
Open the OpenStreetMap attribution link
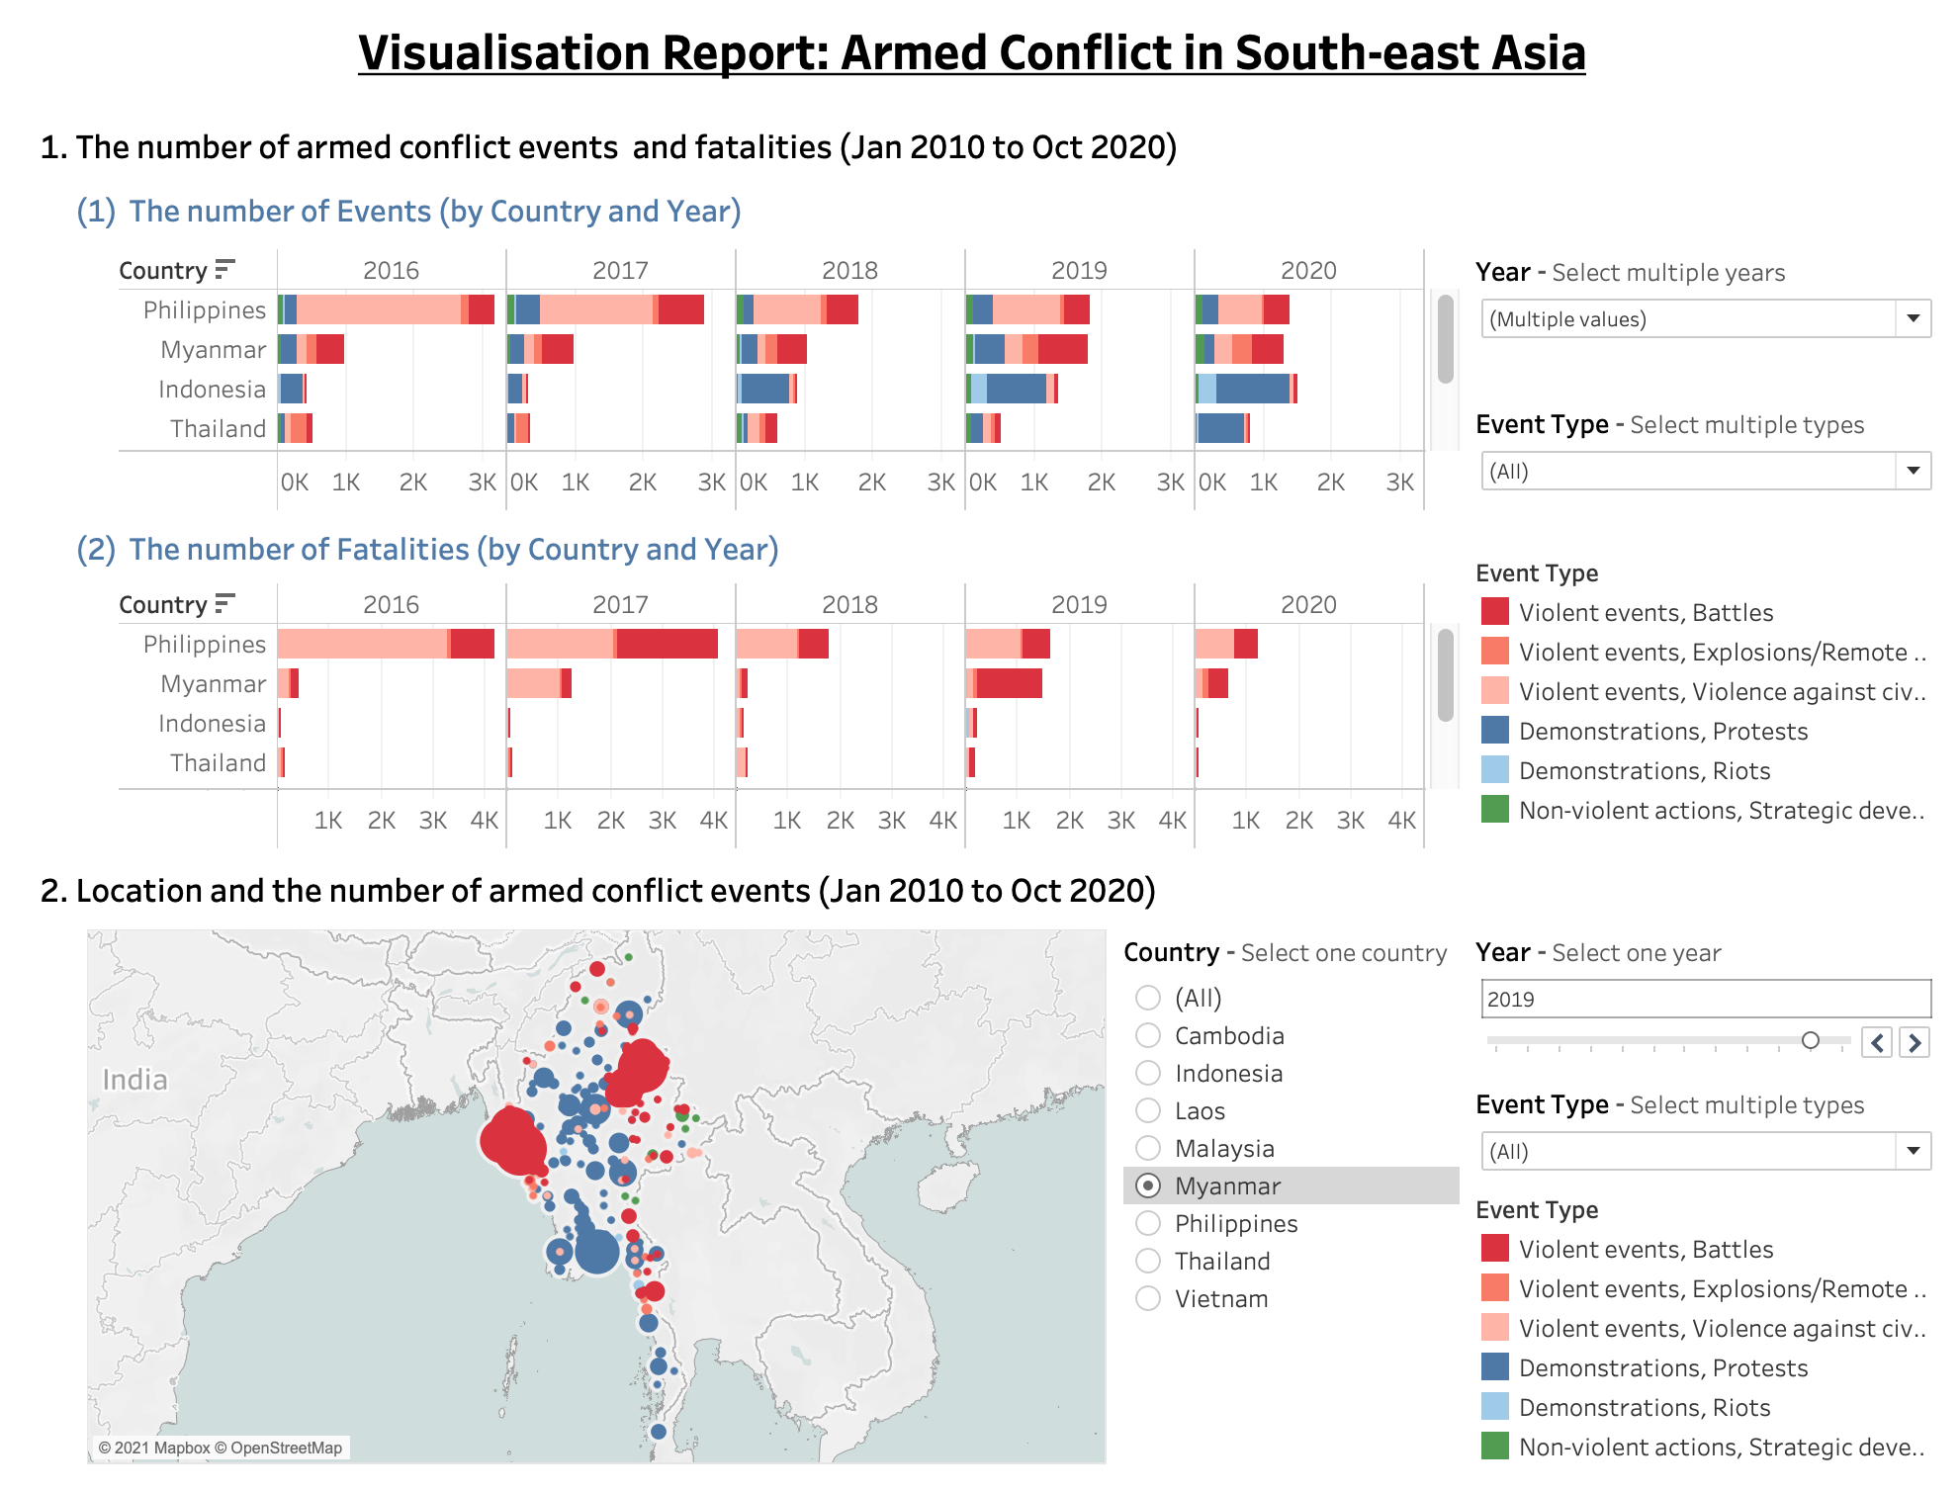[286, 1448]
